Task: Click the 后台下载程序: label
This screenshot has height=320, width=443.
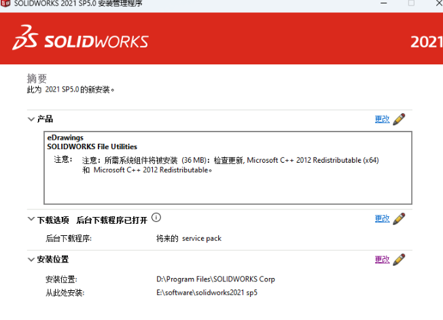Action: click(x=69, y=239)
